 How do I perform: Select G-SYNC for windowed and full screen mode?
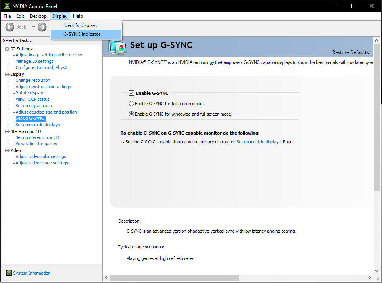point(131,114)
